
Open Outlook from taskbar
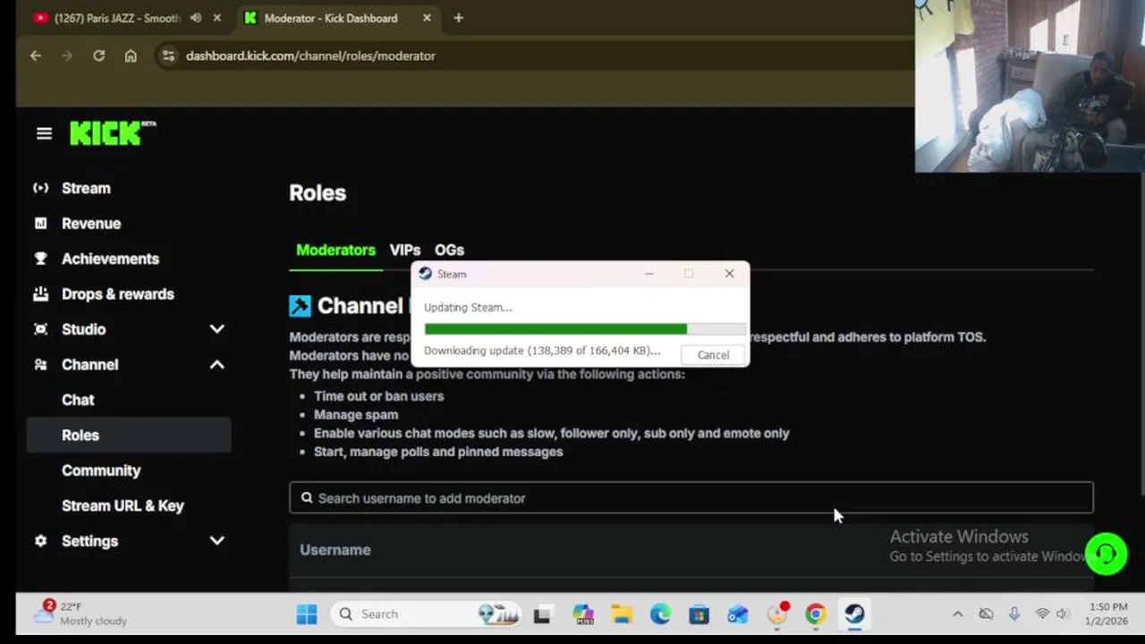(x=737, y=614)
